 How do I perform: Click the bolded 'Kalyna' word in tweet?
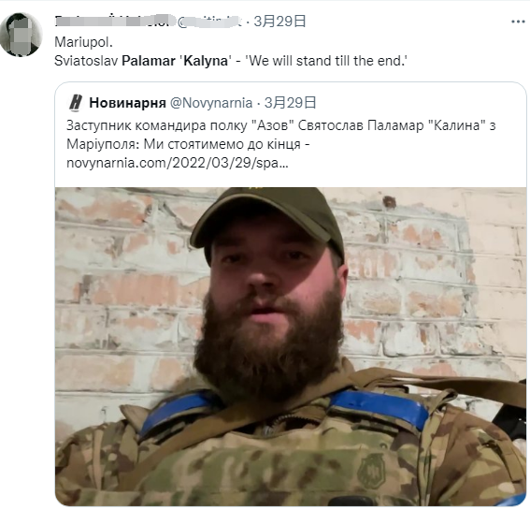pos(206,61)
